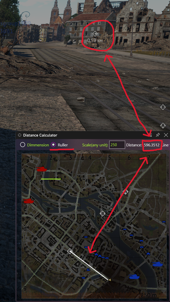This screenshot has height=302, width=170.
Task: Pin the Distance Calculator window
Action: pos(158,135)
